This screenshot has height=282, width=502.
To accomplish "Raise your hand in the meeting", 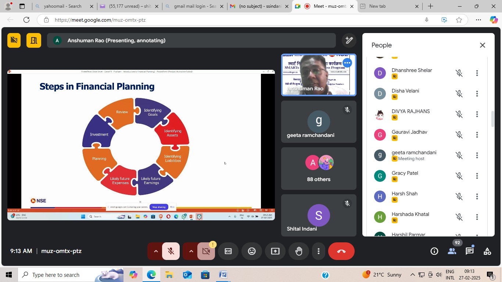I will pyautogui.click(x=299, y=251).
